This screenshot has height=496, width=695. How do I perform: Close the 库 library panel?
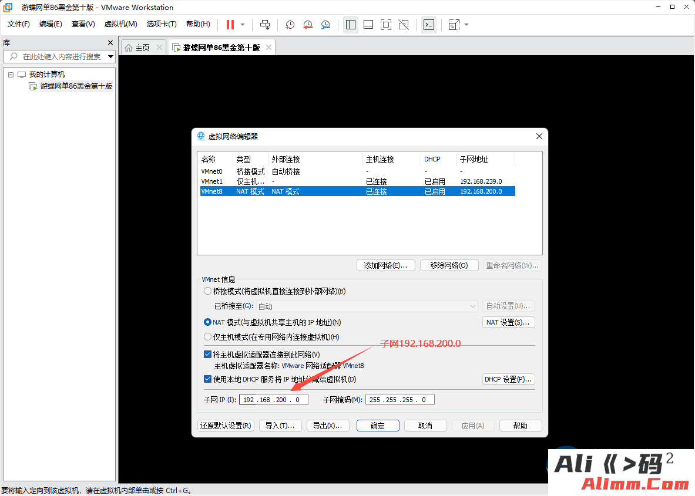point(110,42)
